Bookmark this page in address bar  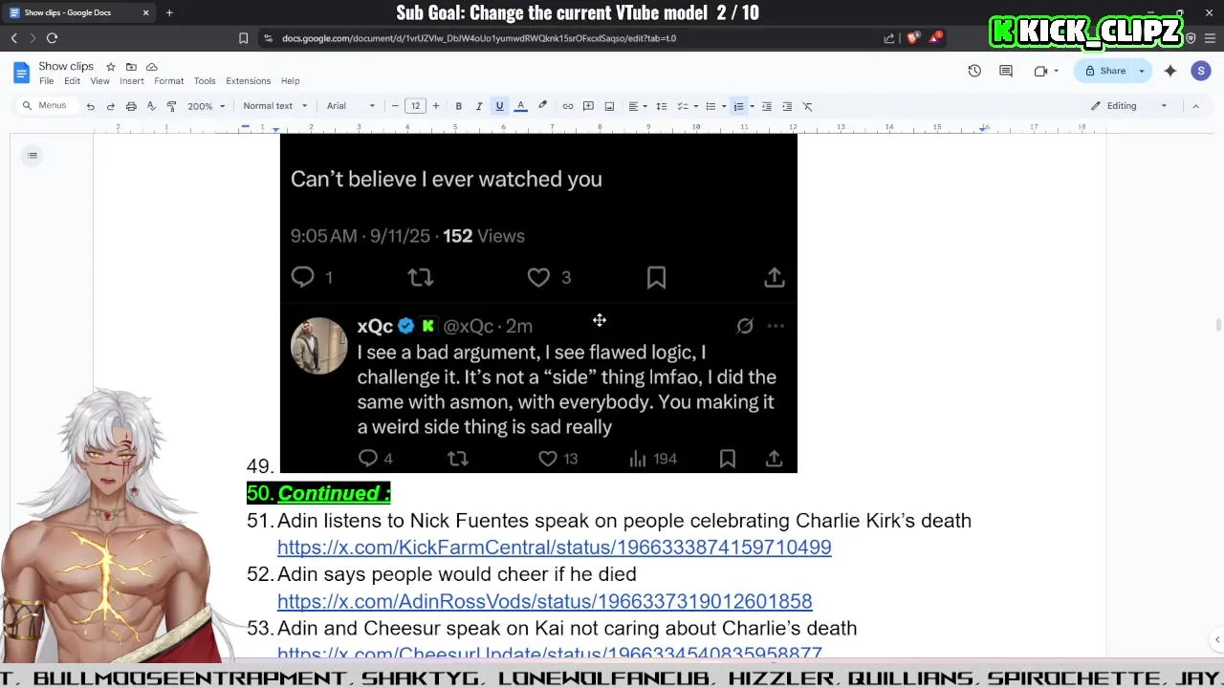[243, 38]
